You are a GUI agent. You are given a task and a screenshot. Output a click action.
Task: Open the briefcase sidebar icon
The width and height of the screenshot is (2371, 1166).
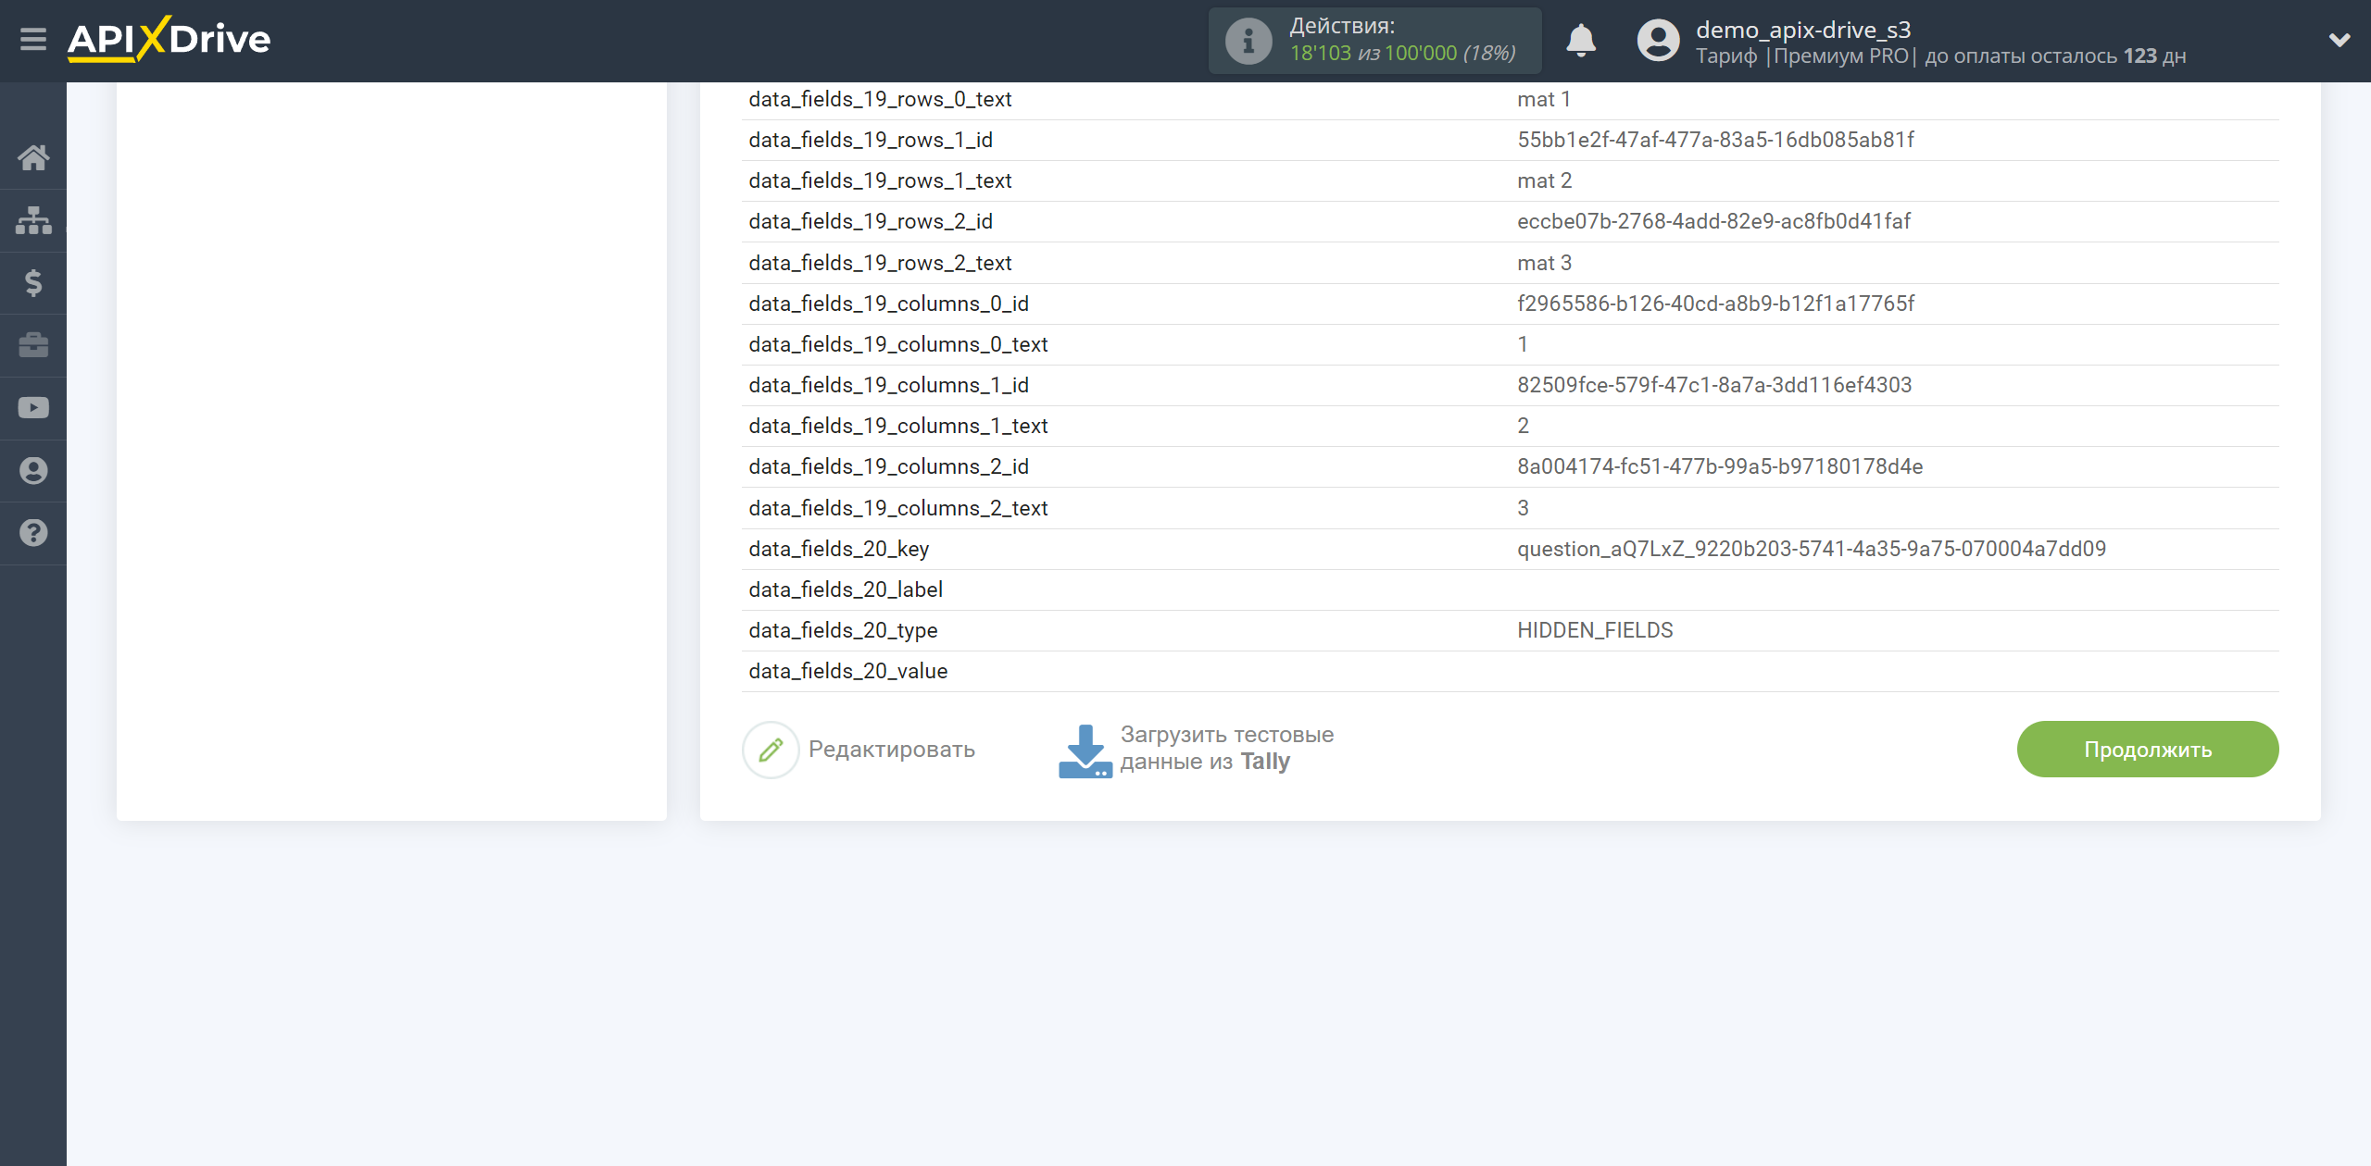pyautogui.click(x=33, y=345)
